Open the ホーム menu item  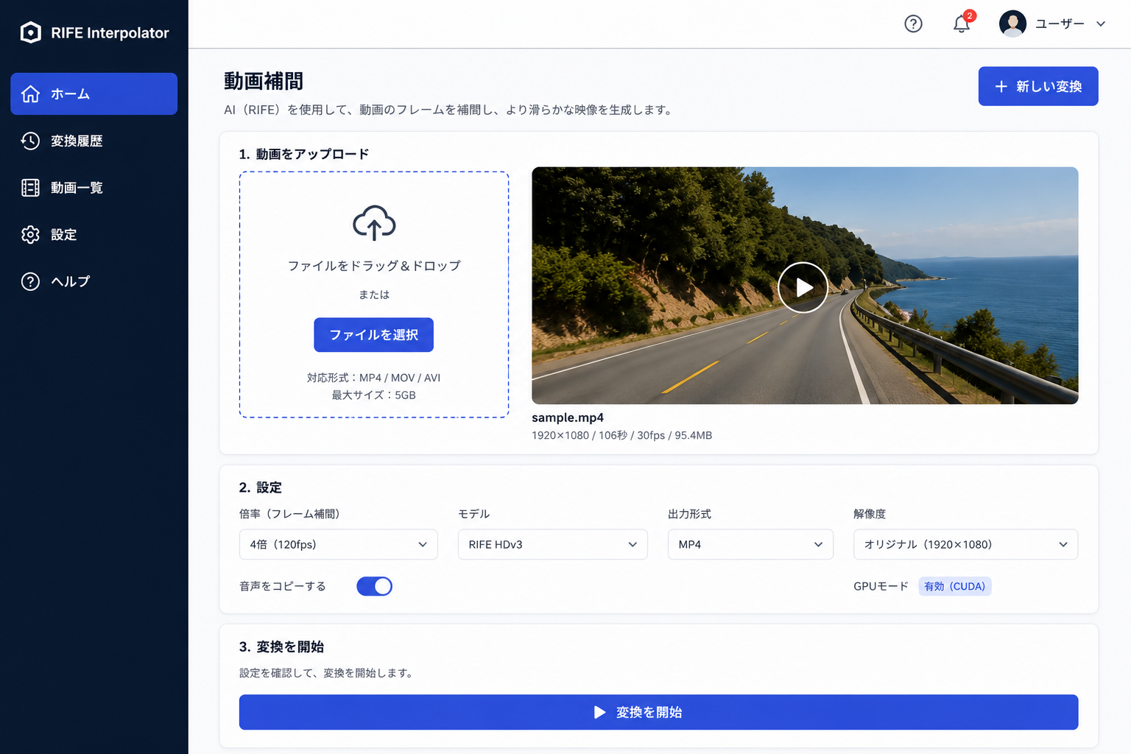pyautogui.click(x=94, y=94)
